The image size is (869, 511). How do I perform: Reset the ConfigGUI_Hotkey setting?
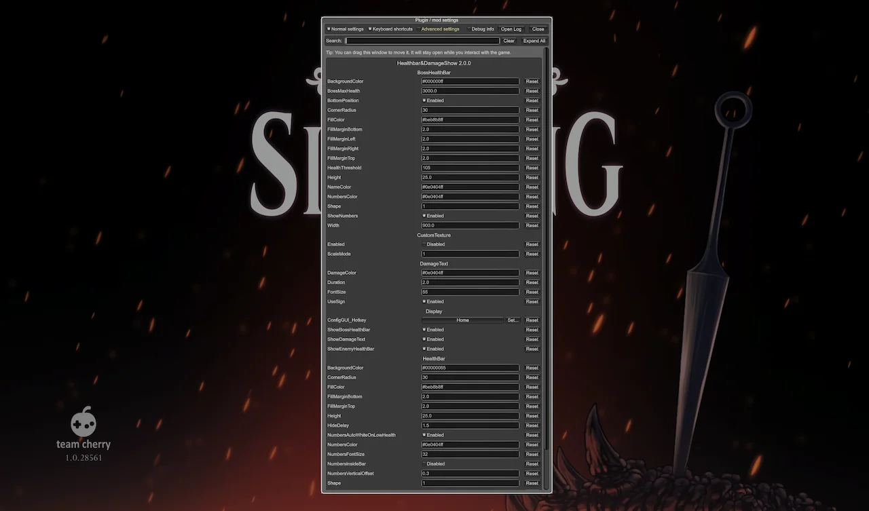532,320
